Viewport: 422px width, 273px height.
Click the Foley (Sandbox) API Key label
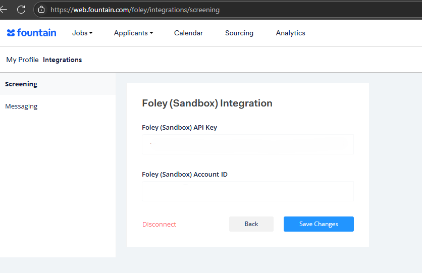tap(180, 128)
